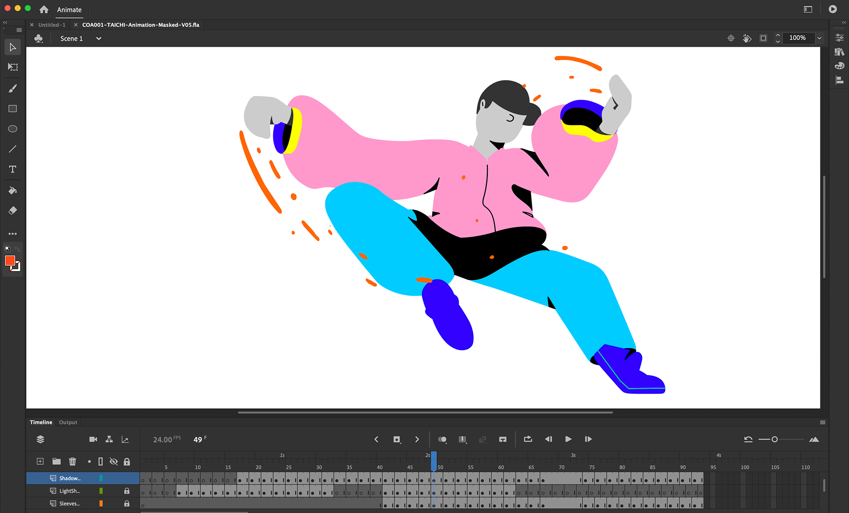Go to next keyframe
Screen dimensions: 849x513
coord(417,439)
